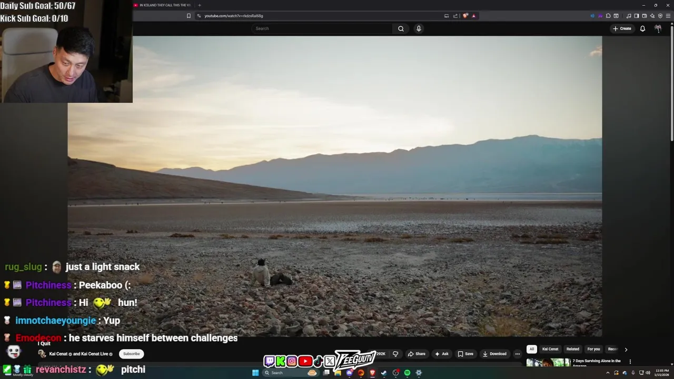Click Download under the video
The image size is (674, 379).
tap(495, 354)
